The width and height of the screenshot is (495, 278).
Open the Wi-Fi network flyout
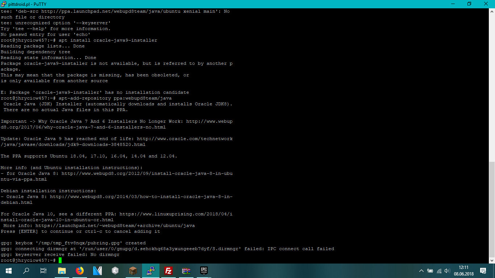coord(439,271)
